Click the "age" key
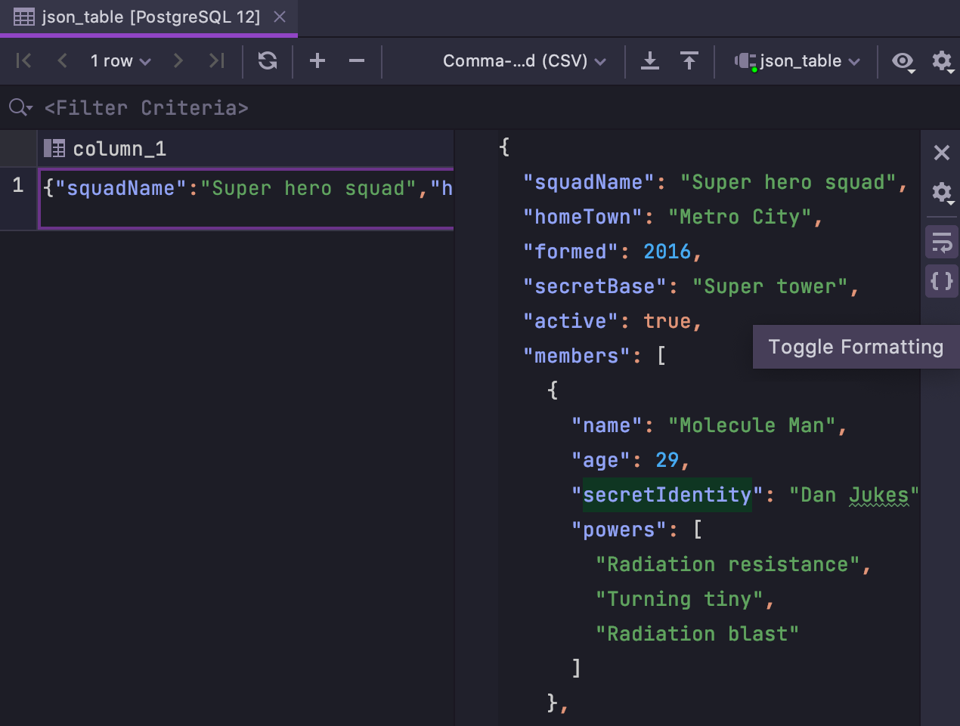This screenshot has width=960, height=726. [x=601, y=460]
